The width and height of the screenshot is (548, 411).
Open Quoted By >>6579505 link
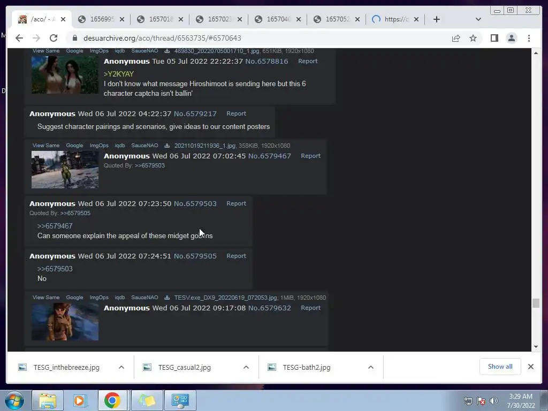pyautogui.click(x=75, y=213)
